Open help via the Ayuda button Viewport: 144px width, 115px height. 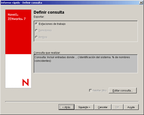(x=131, y=107)
